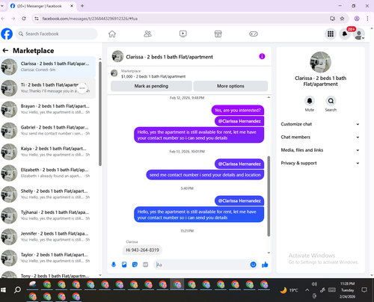Open Windows taskbar search
Image resolution: width=374 pixels, height=302 pixels.
pyautogui.click(x=17, y=290)
